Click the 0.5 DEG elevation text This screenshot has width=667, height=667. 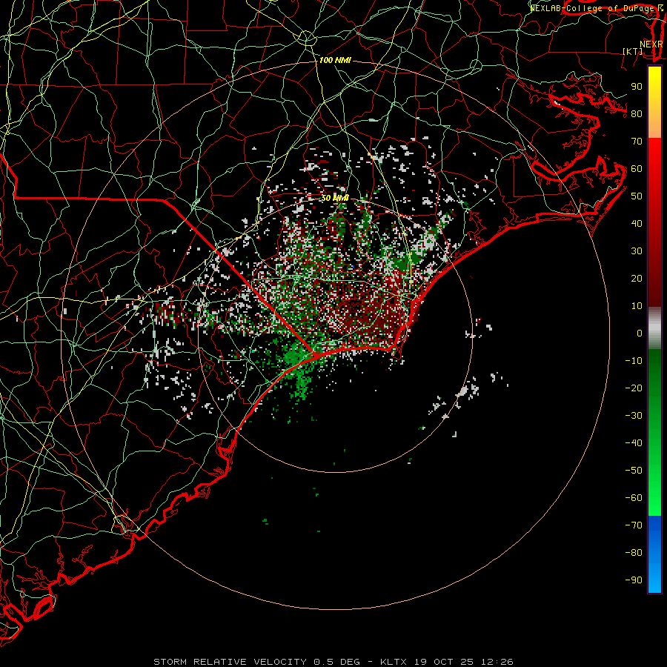[x=337, y=662]
